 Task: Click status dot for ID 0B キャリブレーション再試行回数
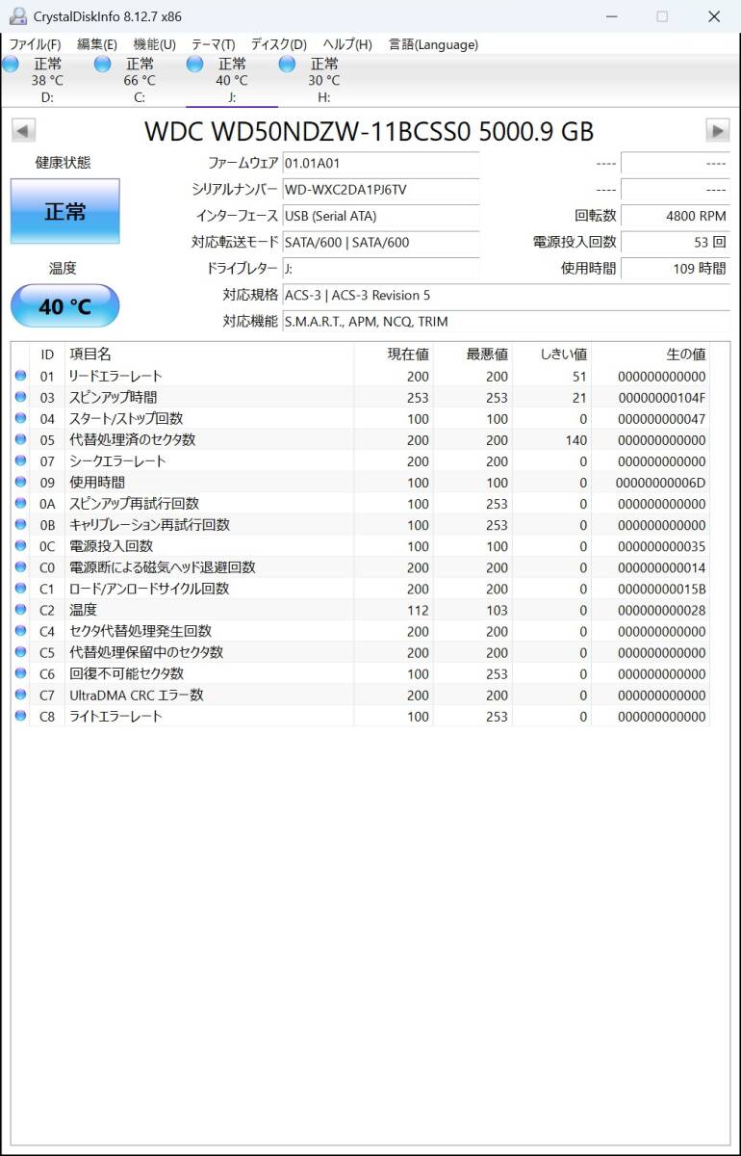[21, 525]
